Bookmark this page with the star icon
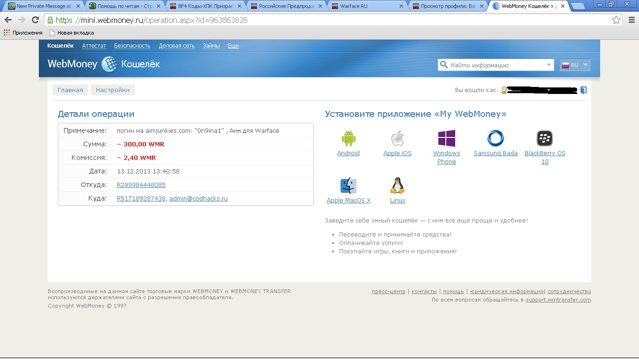The height and width of the screenshot is (359, 639). coord(617,20)
